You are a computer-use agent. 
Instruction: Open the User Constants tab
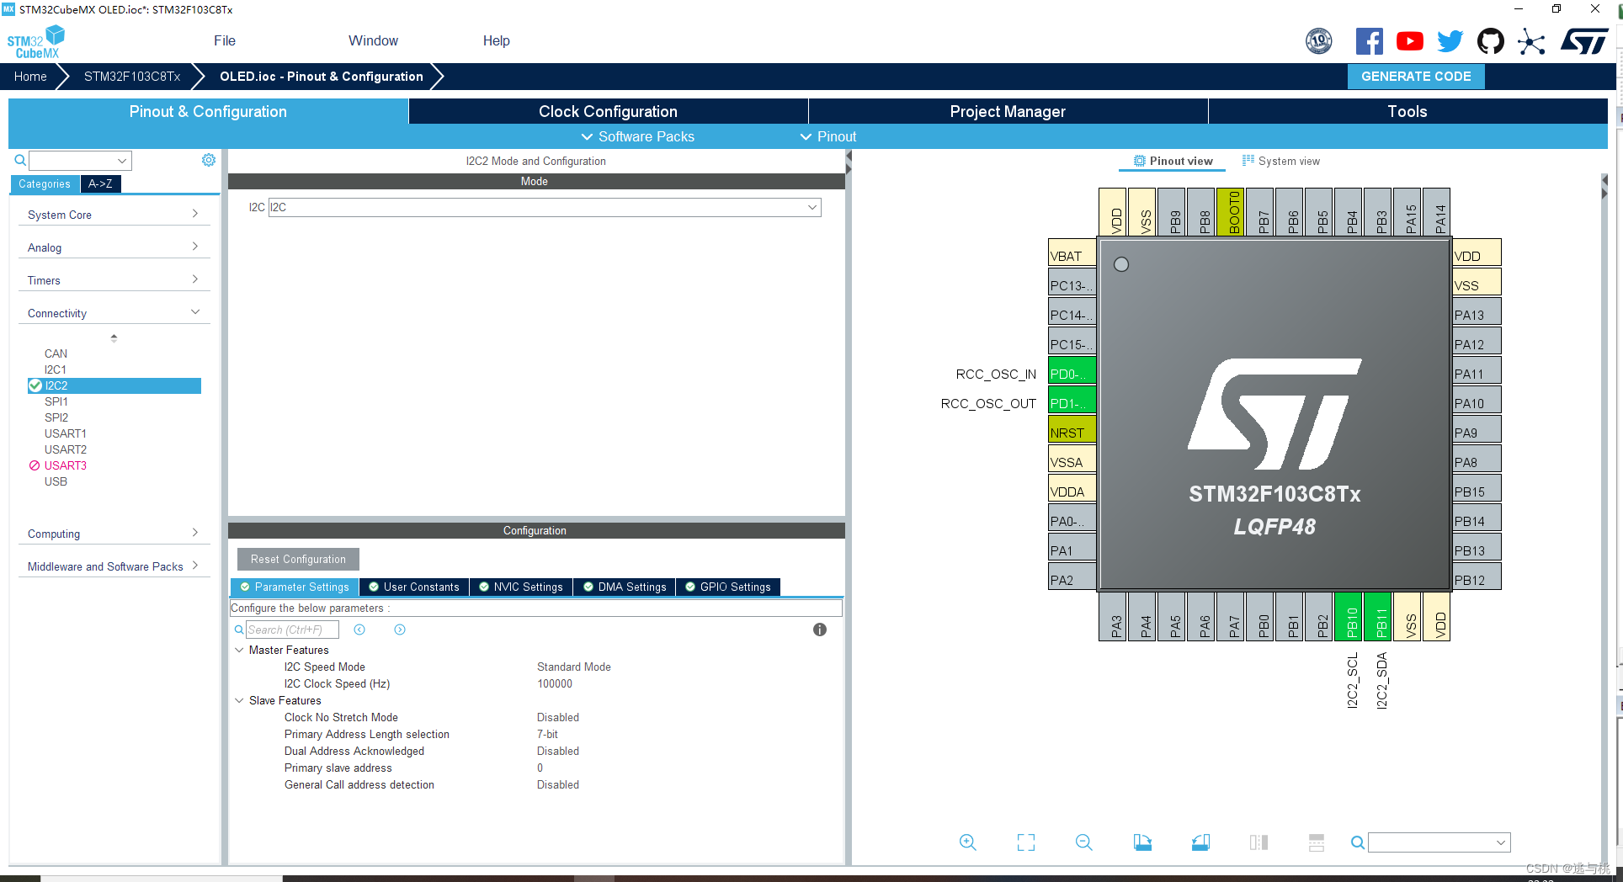(414, 587)
